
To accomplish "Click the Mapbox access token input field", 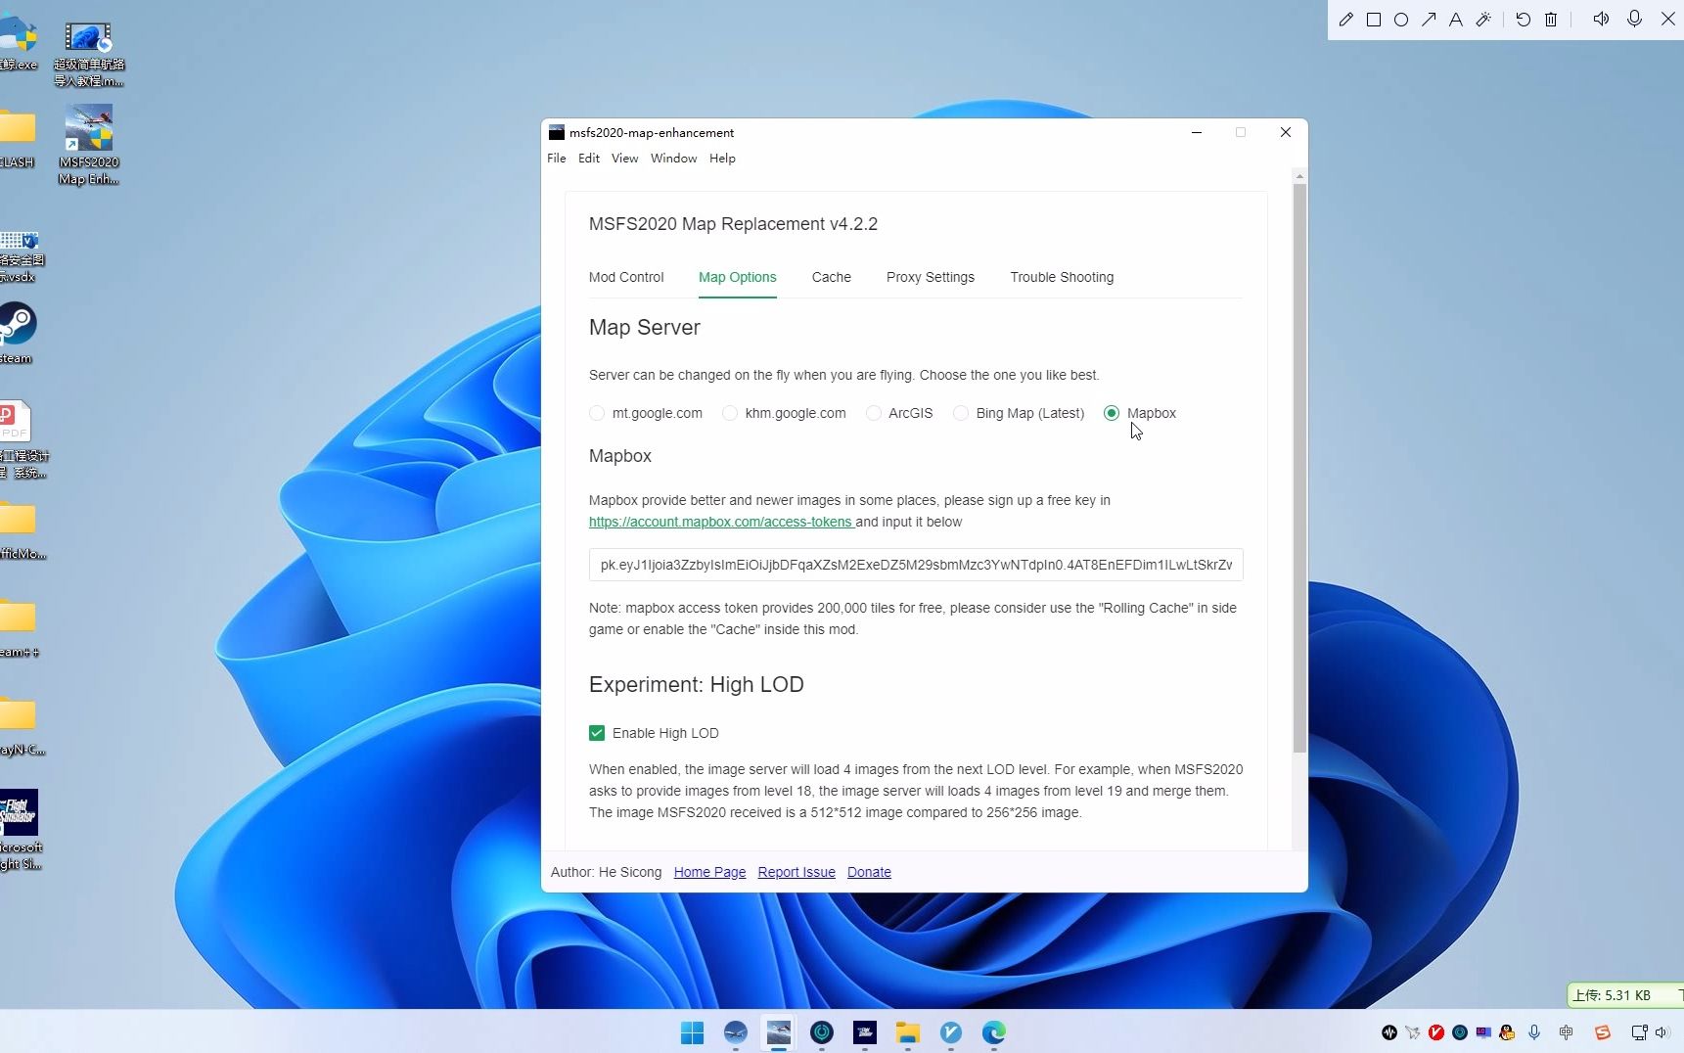I will click(x=916, y=565).
